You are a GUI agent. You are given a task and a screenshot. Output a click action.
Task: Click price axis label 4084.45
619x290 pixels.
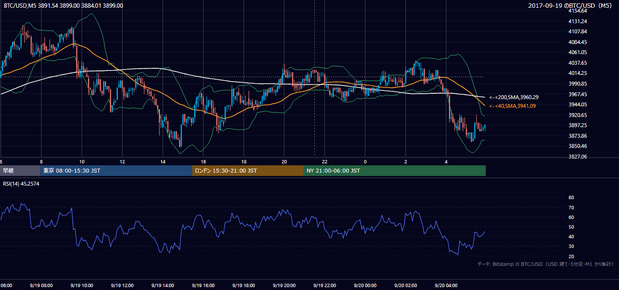click(x=578, y=42)
